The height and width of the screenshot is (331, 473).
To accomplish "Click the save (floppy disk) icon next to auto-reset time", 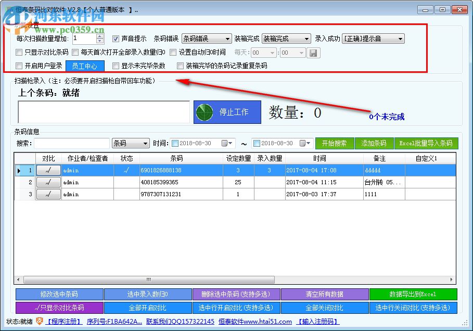I will coord(314,53).
